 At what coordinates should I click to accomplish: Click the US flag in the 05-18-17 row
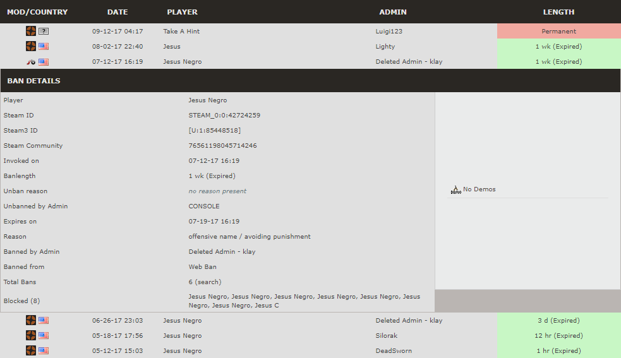(x=43, y=336)
